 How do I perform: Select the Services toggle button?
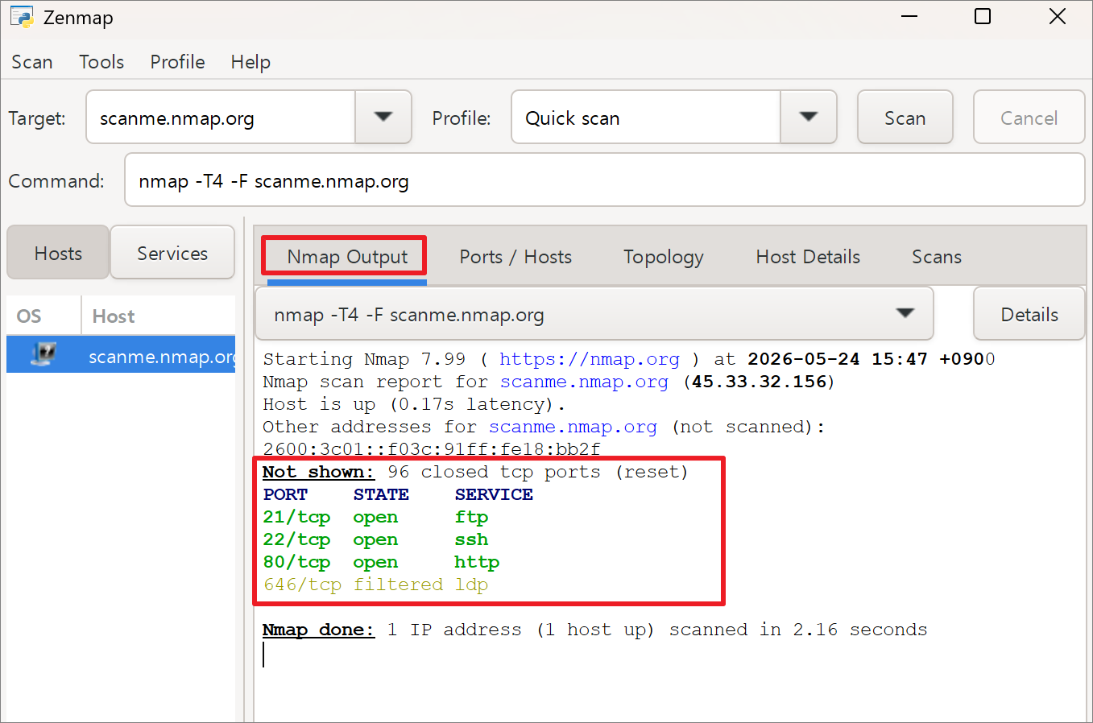click(x=172, y=253)
